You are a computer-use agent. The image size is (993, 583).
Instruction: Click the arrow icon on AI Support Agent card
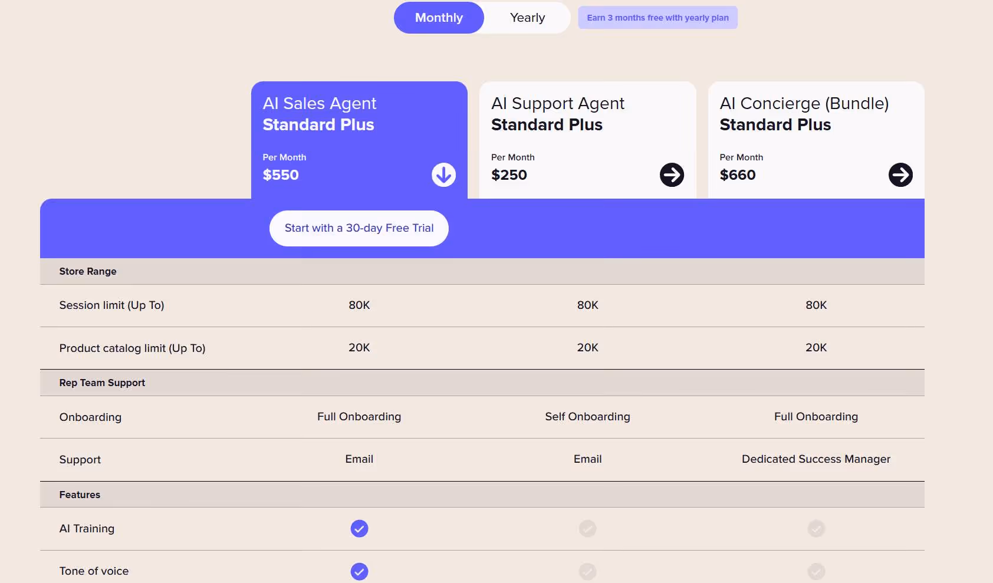click(672, 174)
